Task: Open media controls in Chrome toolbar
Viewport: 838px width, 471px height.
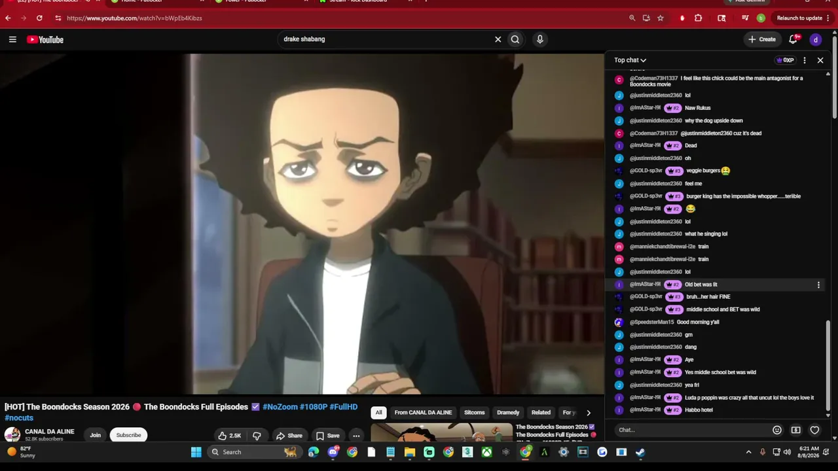Action: click(745, 18)
